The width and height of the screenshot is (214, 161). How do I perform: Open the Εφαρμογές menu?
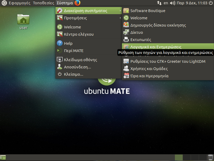[20, 3]
